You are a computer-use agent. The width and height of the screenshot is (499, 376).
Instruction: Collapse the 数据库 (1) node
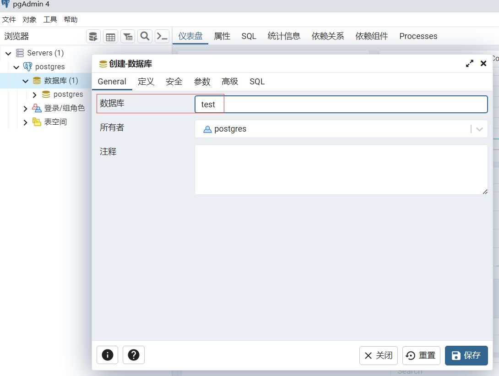26,81
